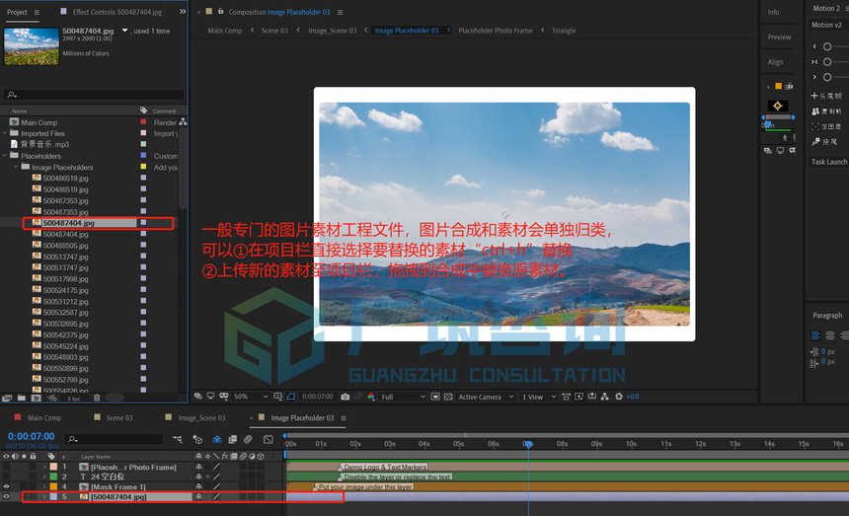The height and width of the screenshot is (516, 849).
Task: Click the anchor point diamond icon
Action: [x=778, y=106]
